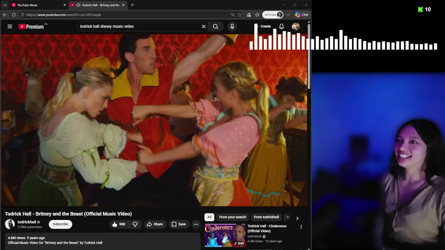The width and height of the screenshot is (445, 250).
Task: Mute tab using speaker icon
Action: point(78,5)
